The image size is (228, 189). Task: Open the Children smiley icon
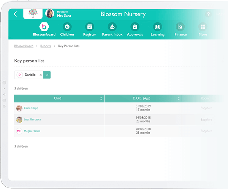coord(67,27)
